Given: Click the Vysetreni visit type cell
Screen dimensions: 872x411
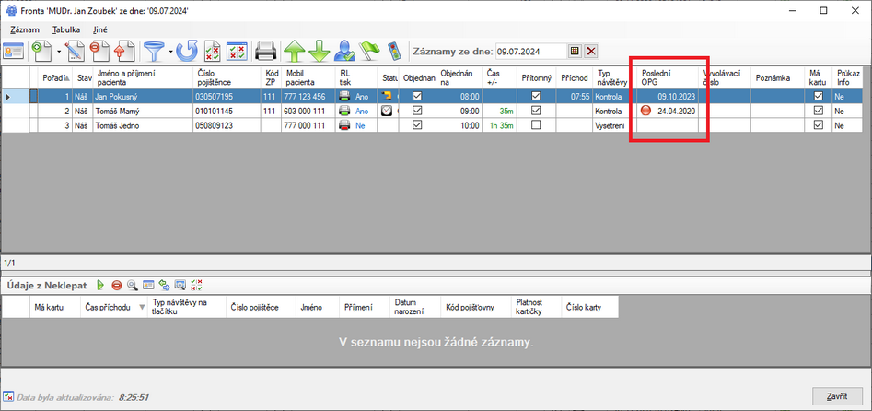Looking at the screenshot, I should click(x=615, y=126).
